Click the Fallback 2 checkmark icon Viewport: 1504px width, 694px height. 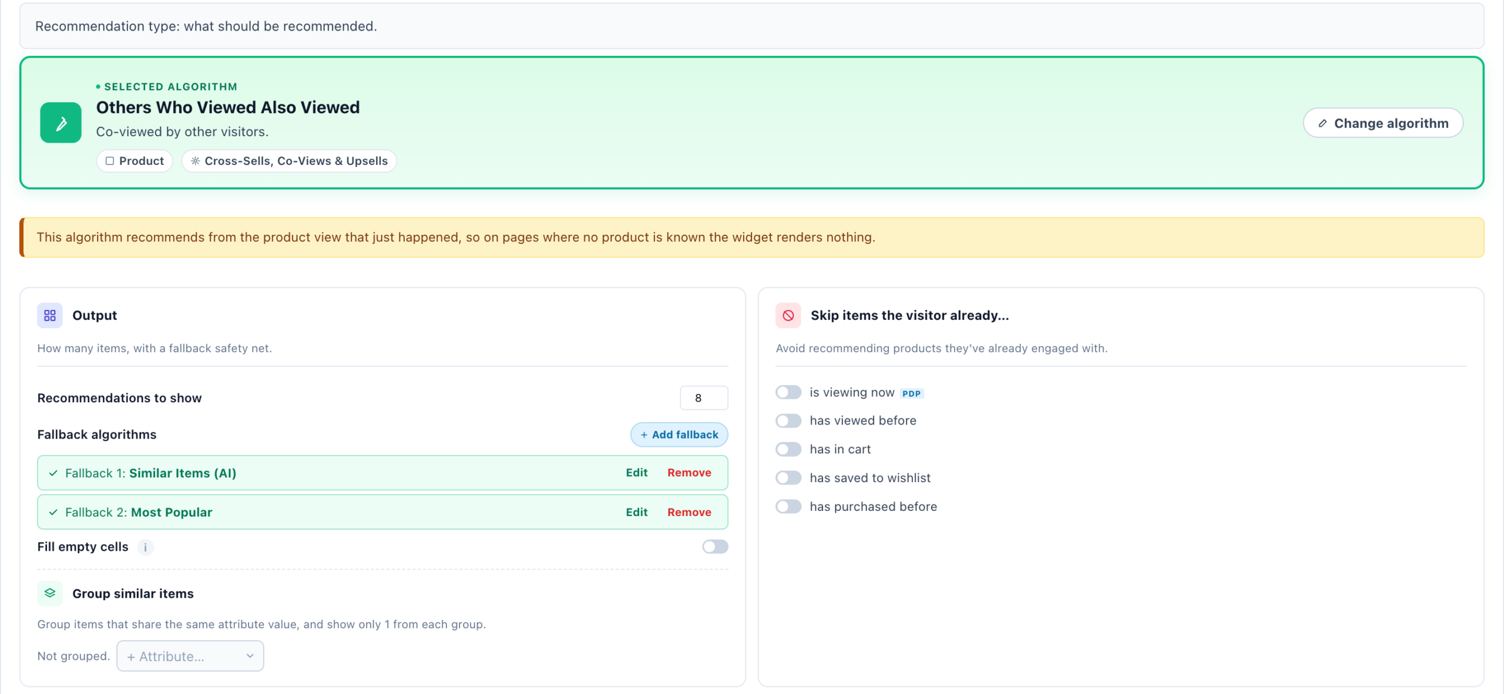pyautogui.click(x=53, y=513)
